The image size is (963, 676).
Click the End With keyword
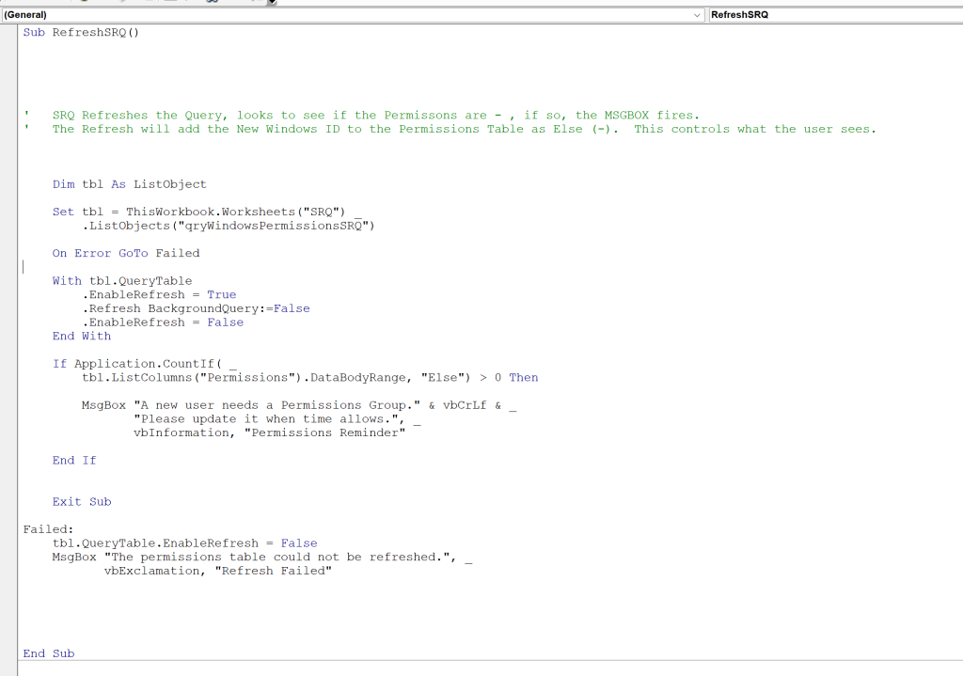point(82,336)
